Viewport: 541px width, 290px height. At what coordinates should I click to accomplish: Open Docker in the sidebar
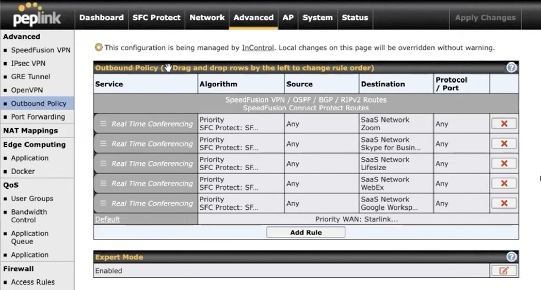pyautogui.click(x=23, y=171)
